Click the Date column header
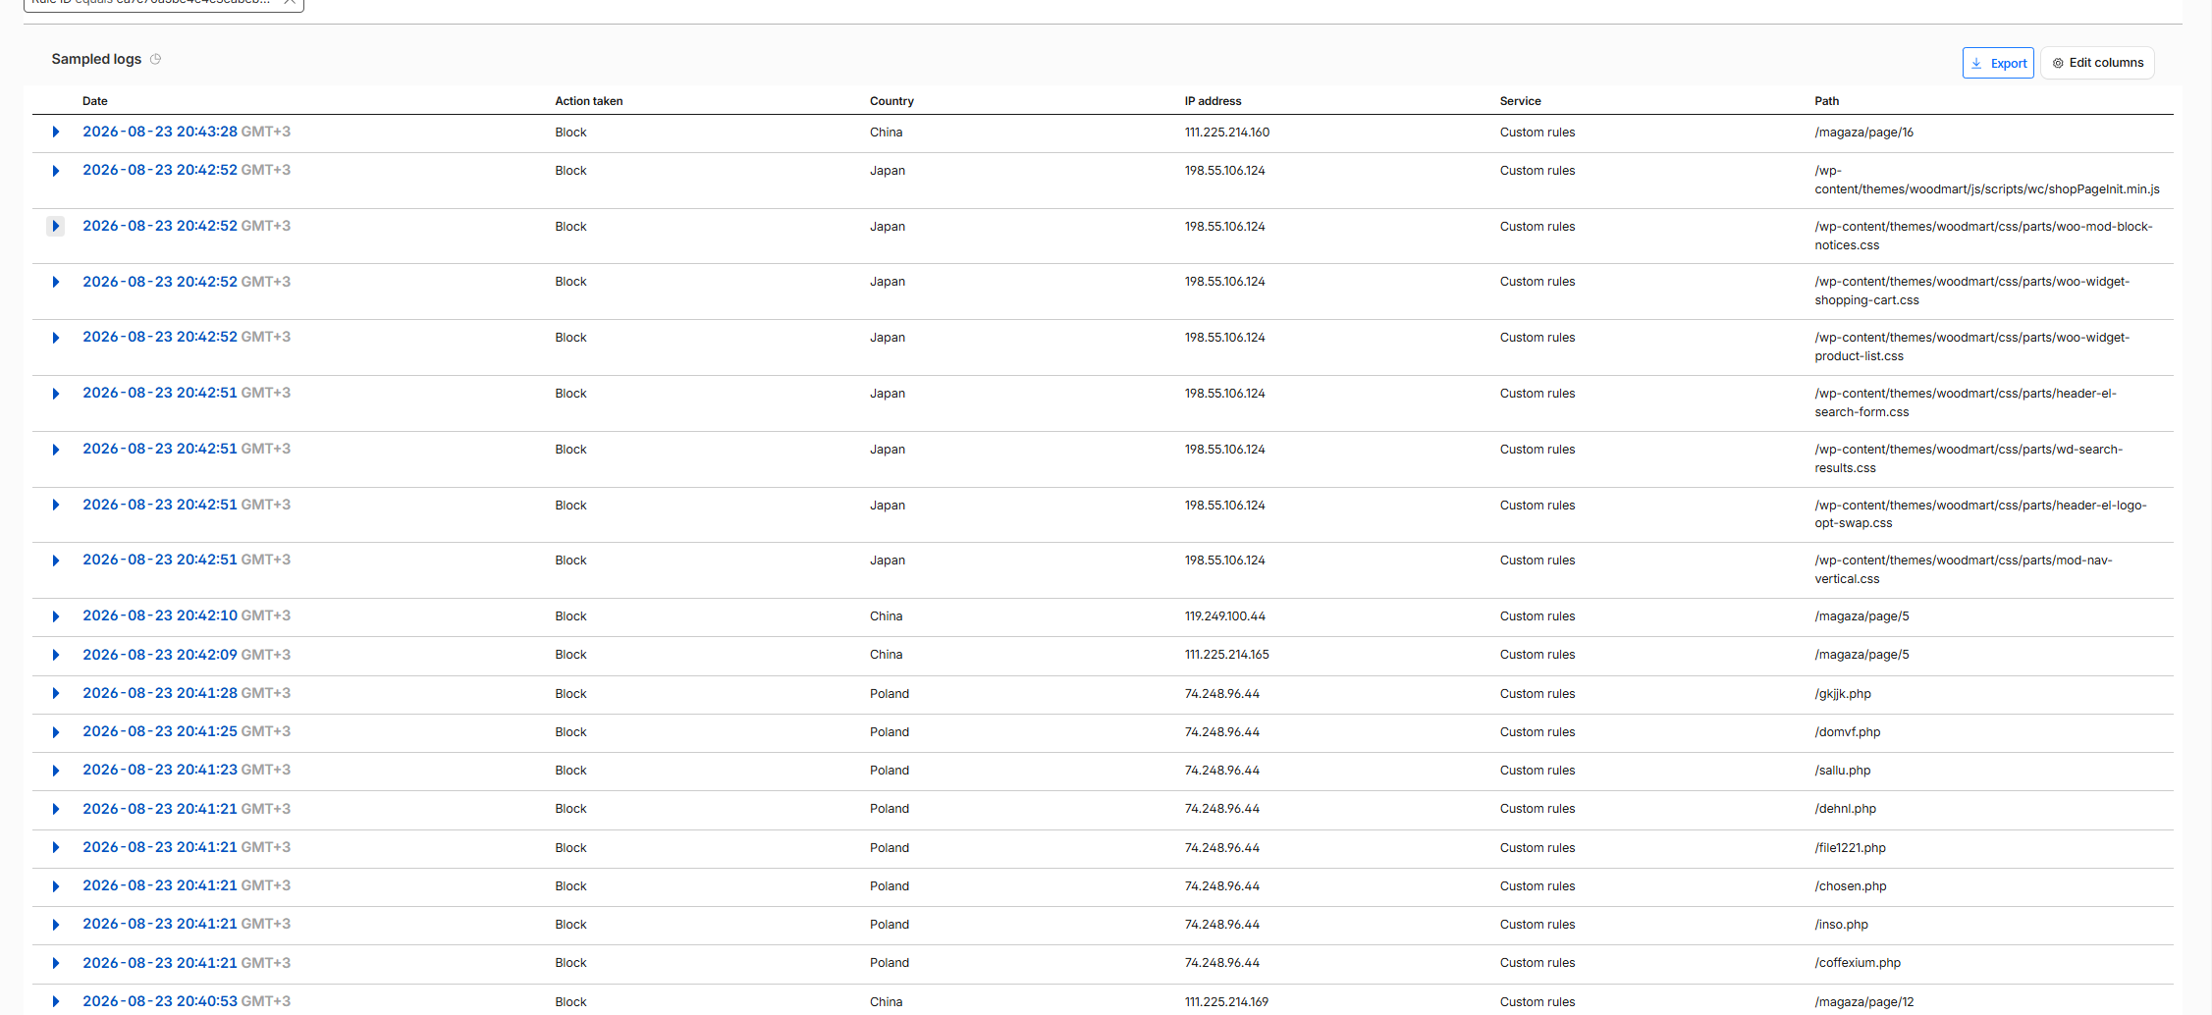This screenshot has height=1015, width=2212. [x=95, y=101]
